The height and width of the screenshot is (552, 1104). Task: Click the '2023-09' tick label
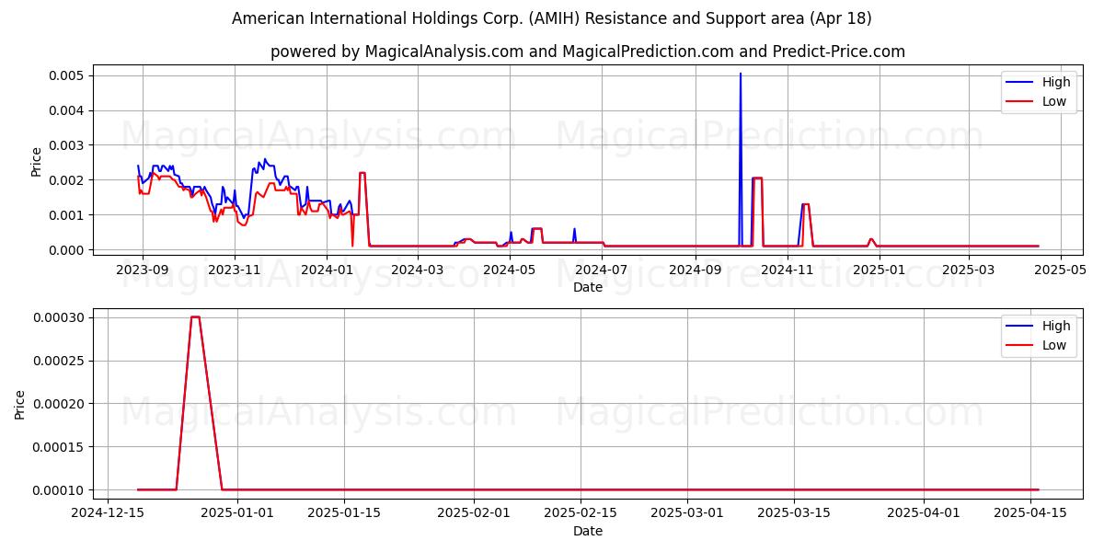click(142, 270)
